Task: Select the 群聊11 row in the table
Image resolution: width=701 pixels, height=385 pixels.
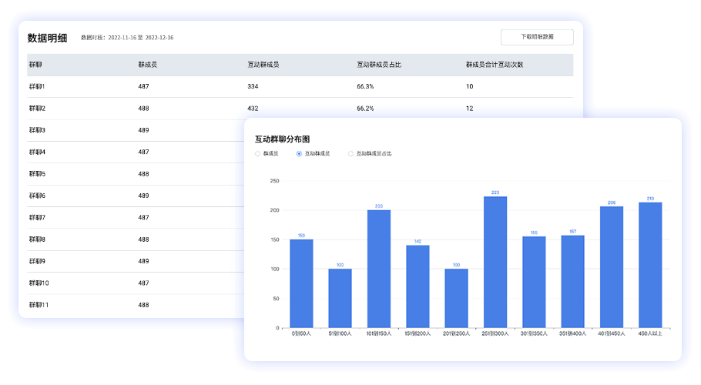Action: coord(39,305)
